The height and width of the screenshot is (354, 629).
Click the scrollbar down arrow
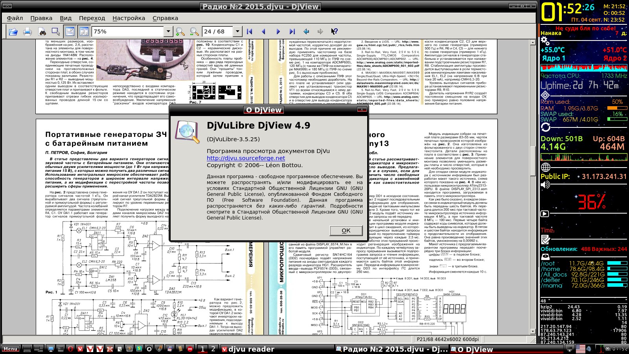533,332
